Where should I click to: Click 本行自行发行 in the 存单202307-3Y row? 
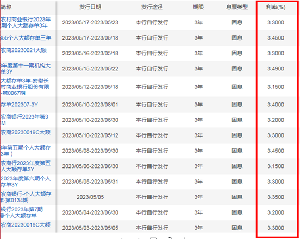[152, 105]
